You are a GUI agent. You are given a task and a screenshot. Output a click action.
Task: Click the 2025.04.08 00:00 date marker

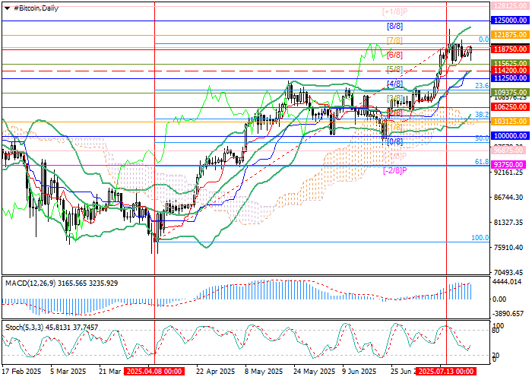(x=154, y=372)
